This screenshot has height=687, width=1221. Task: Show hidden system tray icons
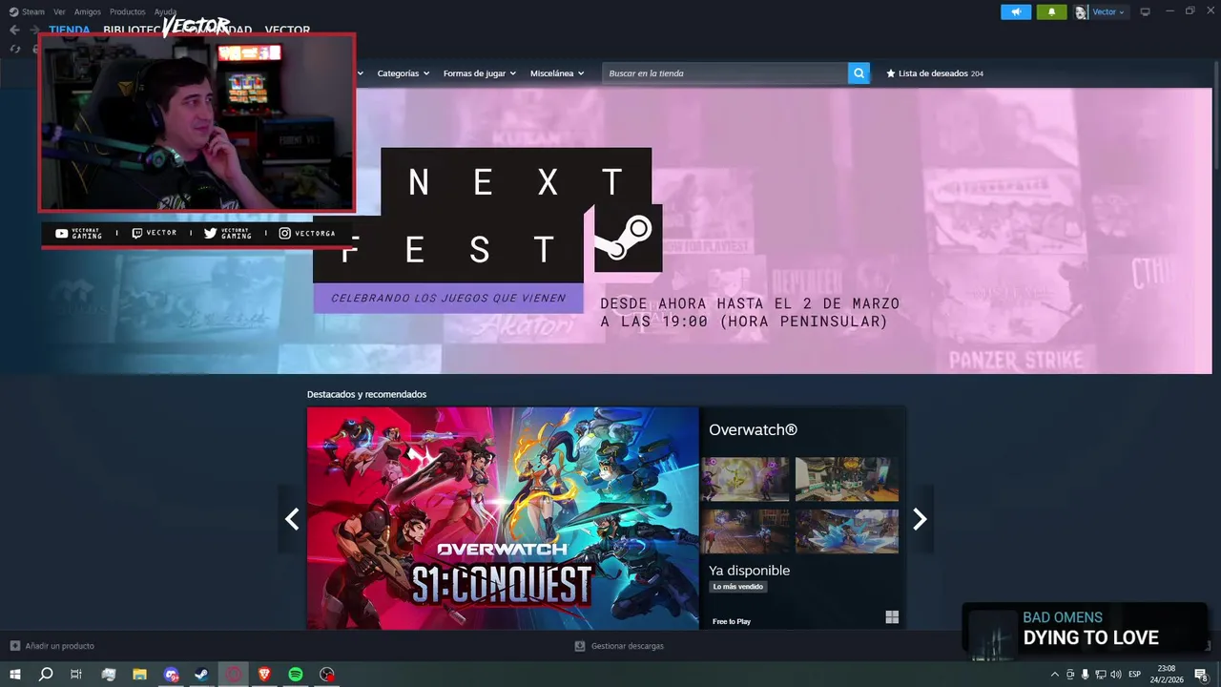1054,675
